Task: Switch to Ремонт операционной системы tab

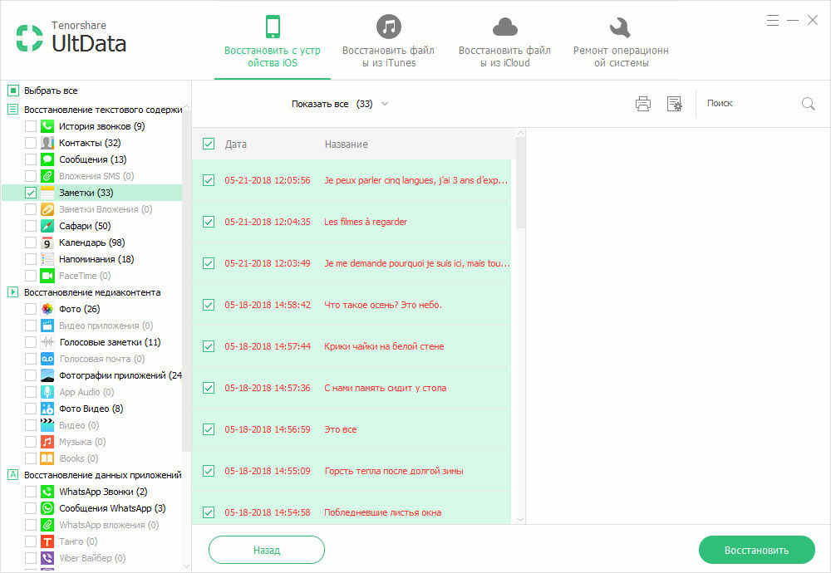Action: click(621, 41)
